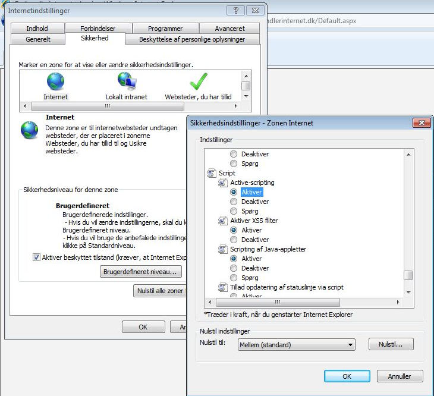Open the Nulstil til dropdown Mellem (standard)
Image resolution: width=434 pixels, height=396 pixels.
(x=296, y=345)
